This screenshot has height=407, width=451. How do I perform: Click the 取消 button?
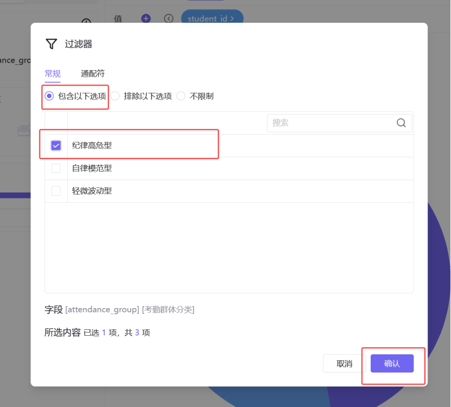pos(344,364)
